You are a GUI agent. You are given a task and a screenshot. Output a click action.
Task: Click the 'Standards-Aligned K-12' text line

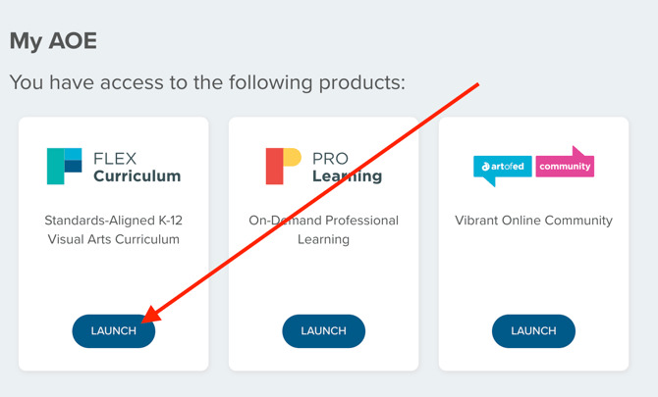point(114,221)
